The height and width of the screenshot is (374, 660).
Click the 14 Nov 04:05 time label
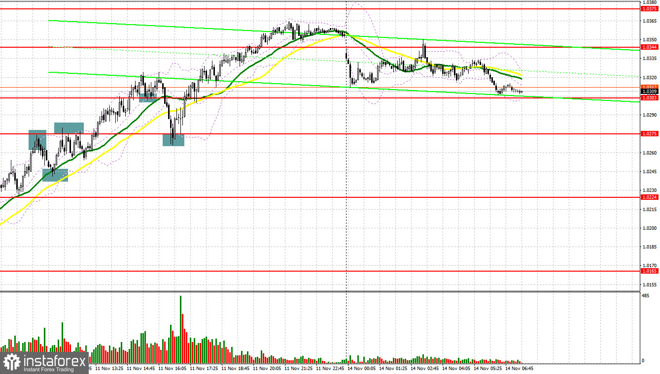(457, 368)
